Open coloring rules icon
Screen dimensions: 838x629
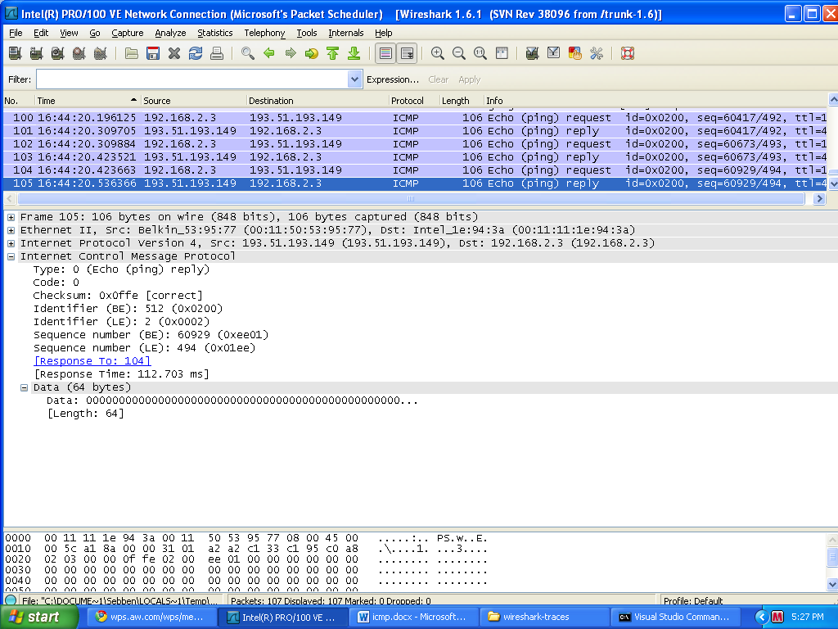(x=575, y=53)
